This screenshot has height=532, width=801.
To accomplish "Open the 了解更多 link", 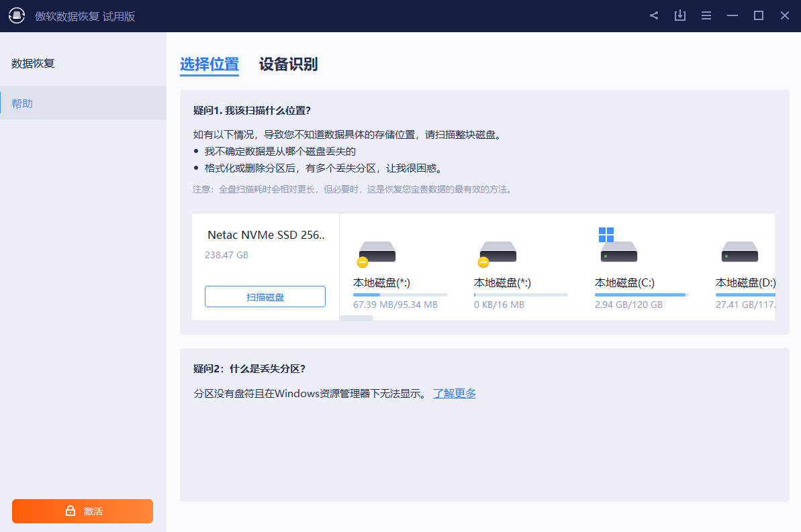I will coord(455,394).
